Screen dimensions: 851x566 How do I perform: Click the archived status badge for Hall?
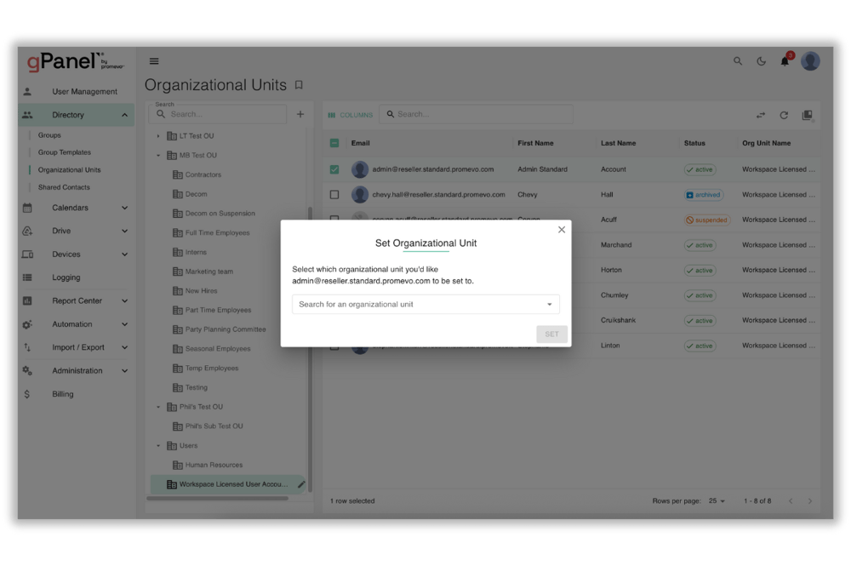(704, 195)
